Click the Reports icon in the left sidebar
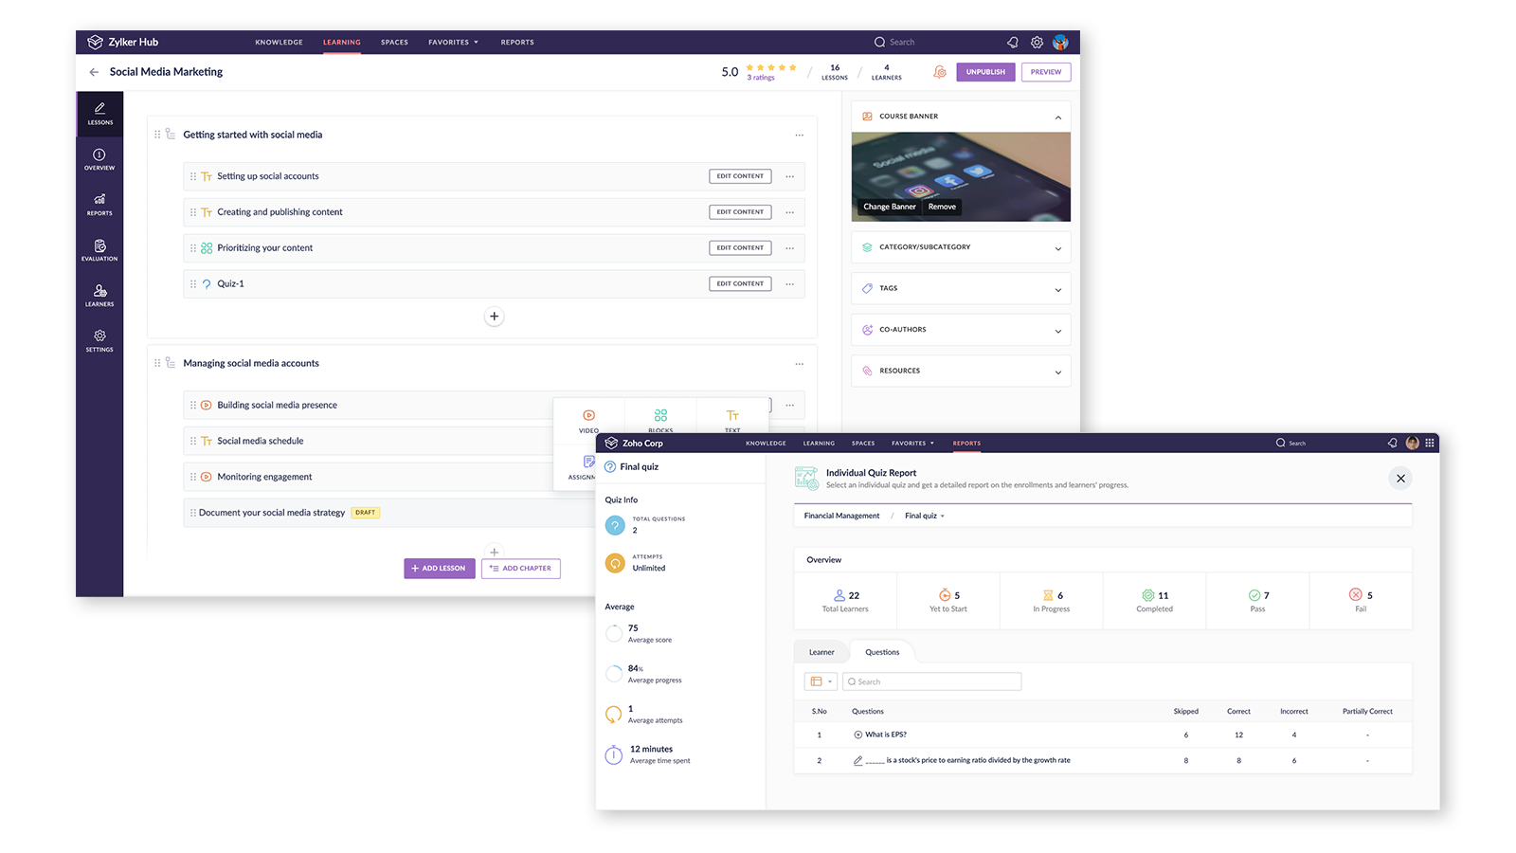The height and width of the screenshot is (853, 1516). pyautogui.click(x=99, y=206)
